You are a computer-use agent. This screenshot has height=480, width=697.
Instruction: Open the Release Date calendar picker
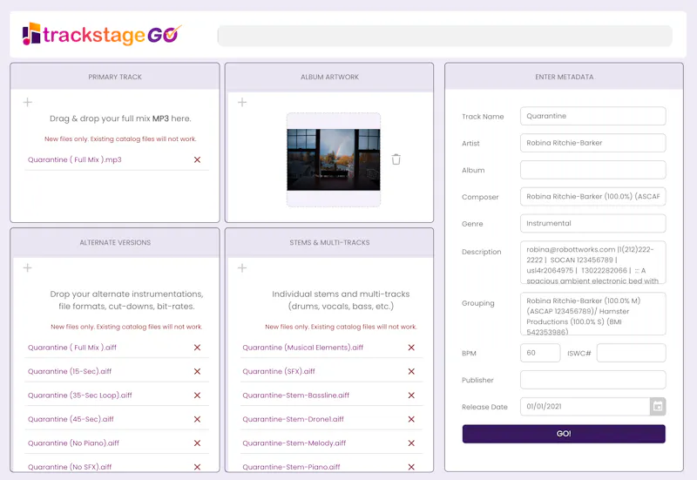(x=658, y=406)
